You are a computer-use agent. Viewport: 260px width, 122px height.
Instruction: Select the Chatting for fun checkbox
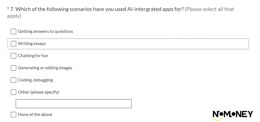pyautogui.click(x=14, y=56)
